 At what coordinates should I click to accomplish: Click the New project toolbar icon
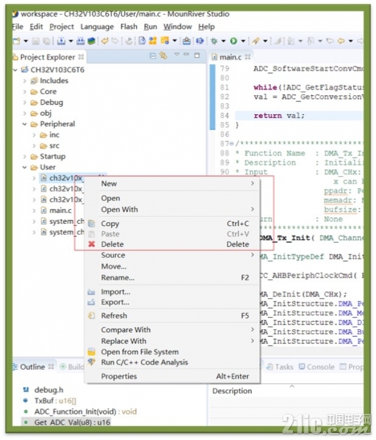[x=16, y=42]
